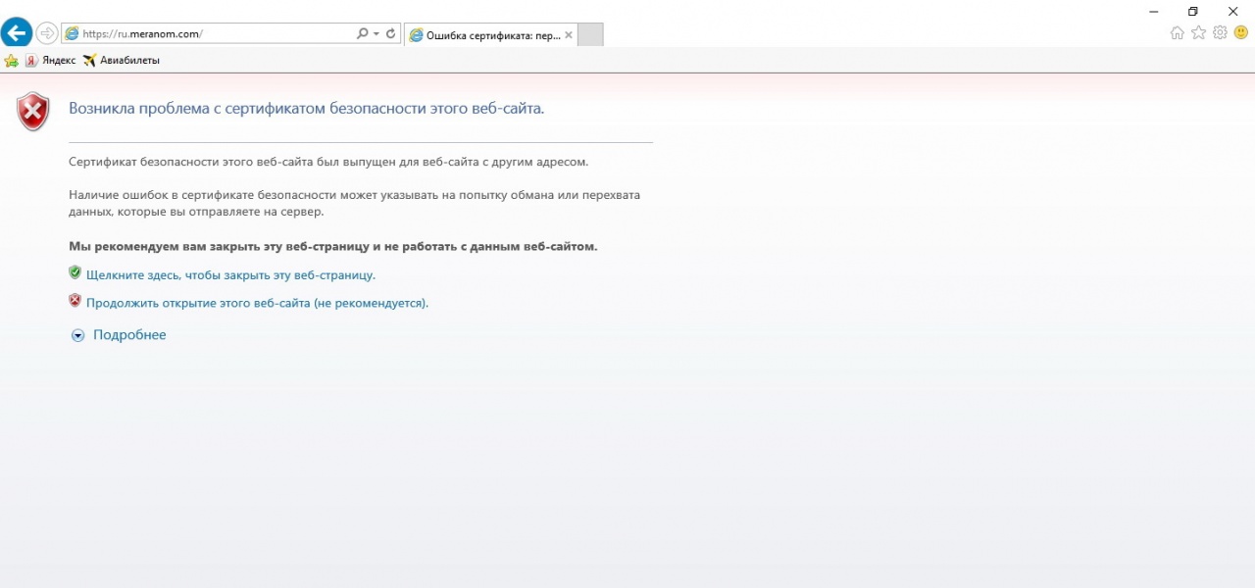Click the Яндекс favorites bar bookmark
The width and height of the screenshot is (1255, 588).
(50, 61)
